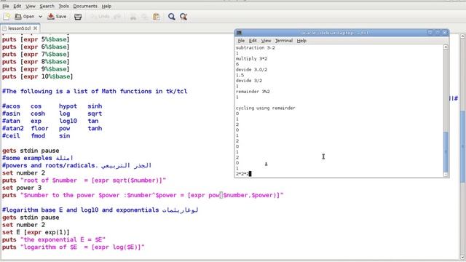Screen dimensions: 466x262
Task: Click 'subtraction 3-2' in terminal output
Action: tap(256, 47)
